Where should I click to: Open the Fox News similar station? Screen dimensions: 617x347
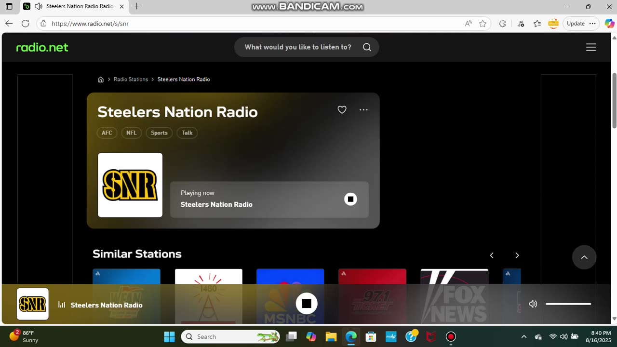455,296
